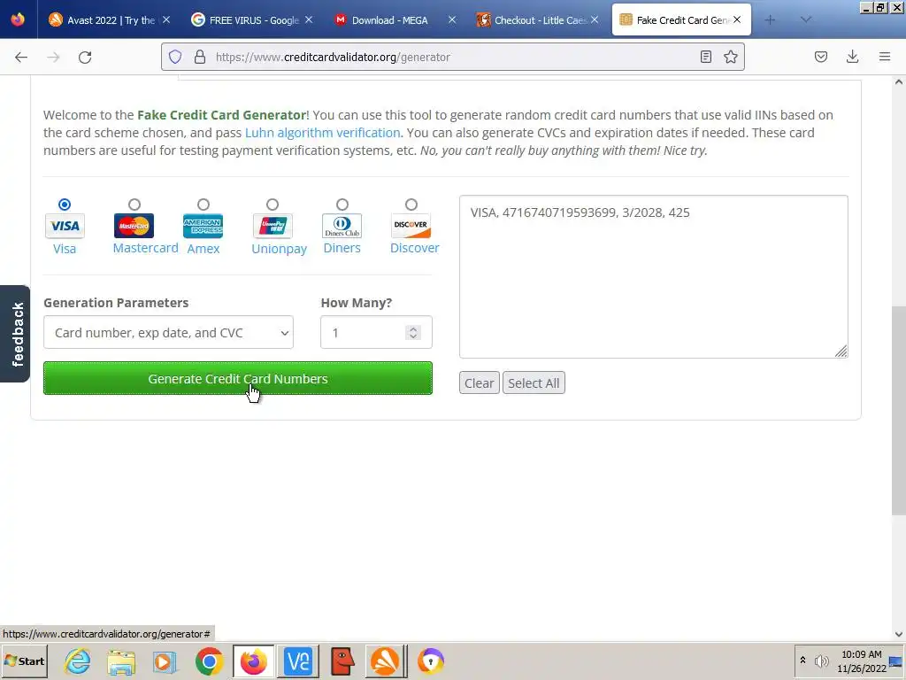Increase the How Many value with up arrow

pyautogui.click(x=413, y=328)
